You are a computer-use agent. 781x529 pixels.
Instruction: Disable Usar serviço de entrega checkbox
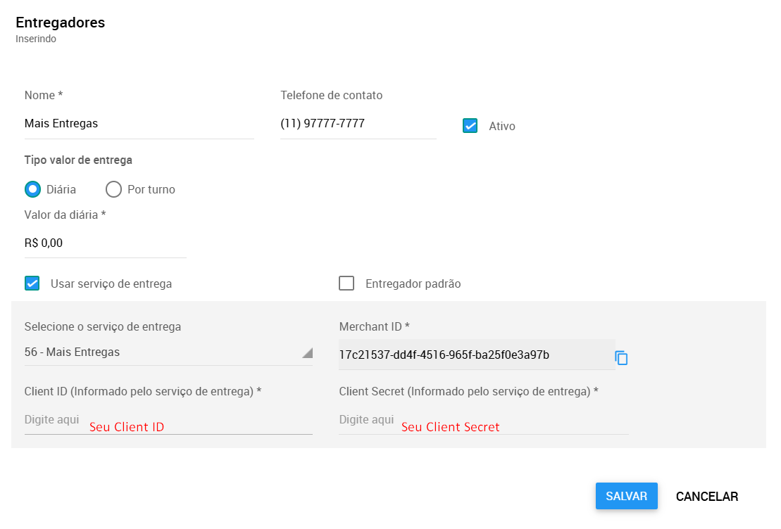[32, 283]
